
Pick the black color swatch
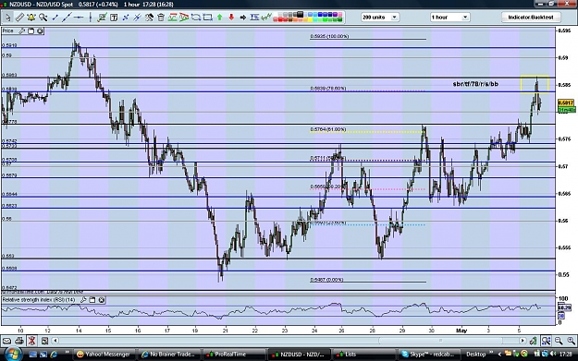[300, 15]
